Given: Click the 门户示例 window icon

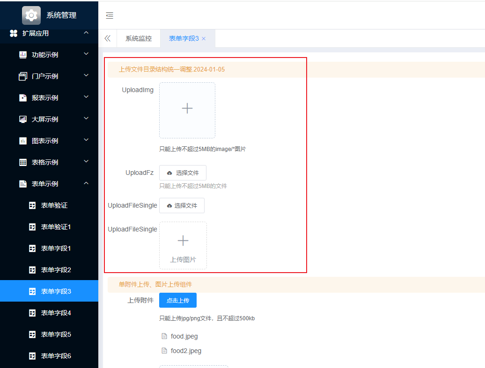Looking at the screenshot, I should tap(23, 76).
